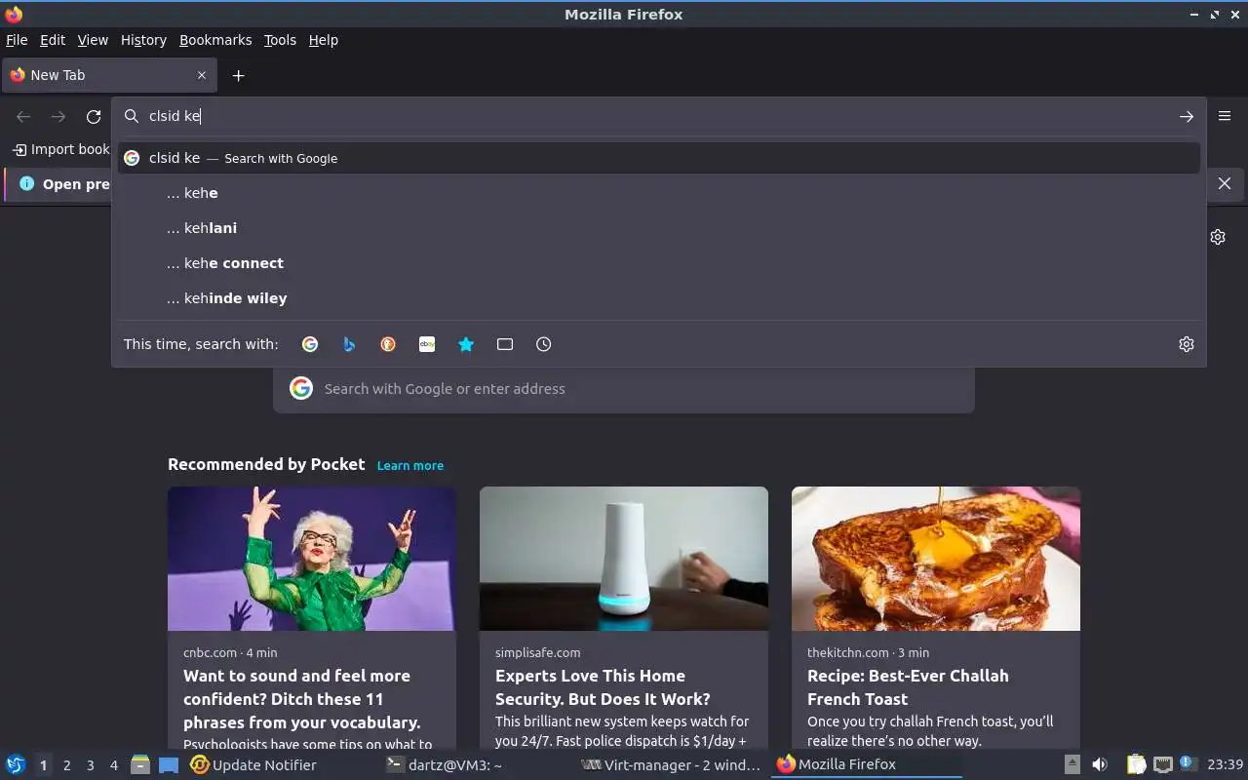Click Import bookmarks toolbar button
The width and height of the screenshot is (1248, 780).
(x=60, y=149)
